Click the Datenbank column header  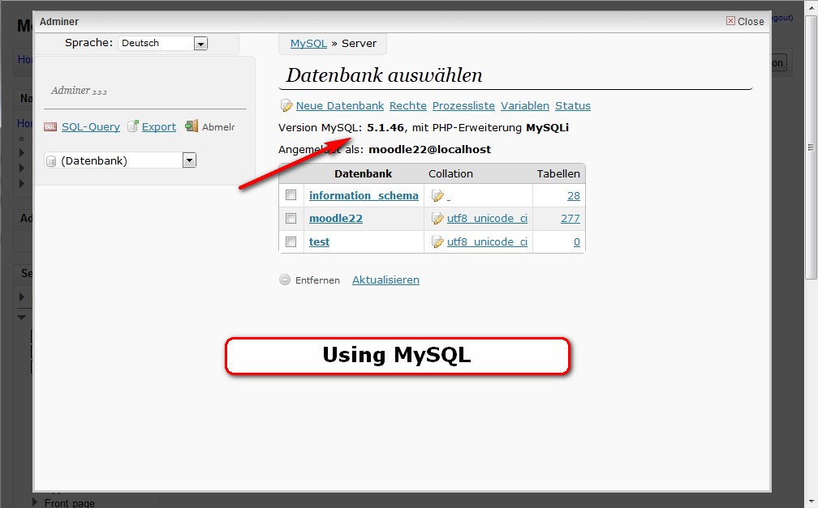(363, 174)
